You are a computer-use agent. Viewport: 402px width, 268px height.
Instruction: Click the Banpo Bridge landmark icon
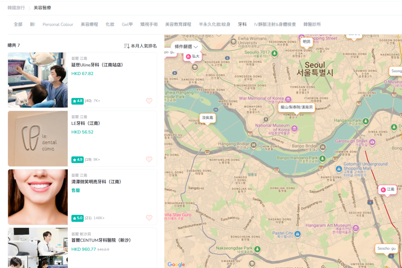(322, 147)
